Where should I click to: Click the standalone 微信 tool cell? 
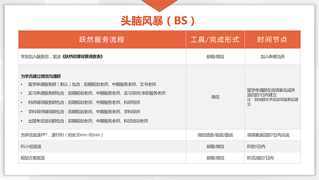[215, 97]
